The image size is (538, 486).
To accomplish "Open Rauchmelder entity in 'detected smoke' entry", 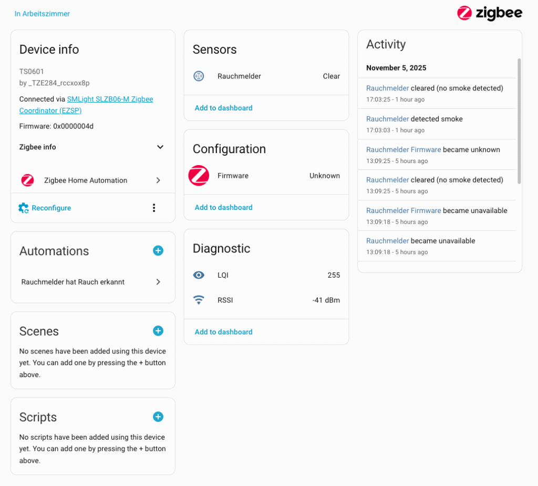I will tap(387, 119).
